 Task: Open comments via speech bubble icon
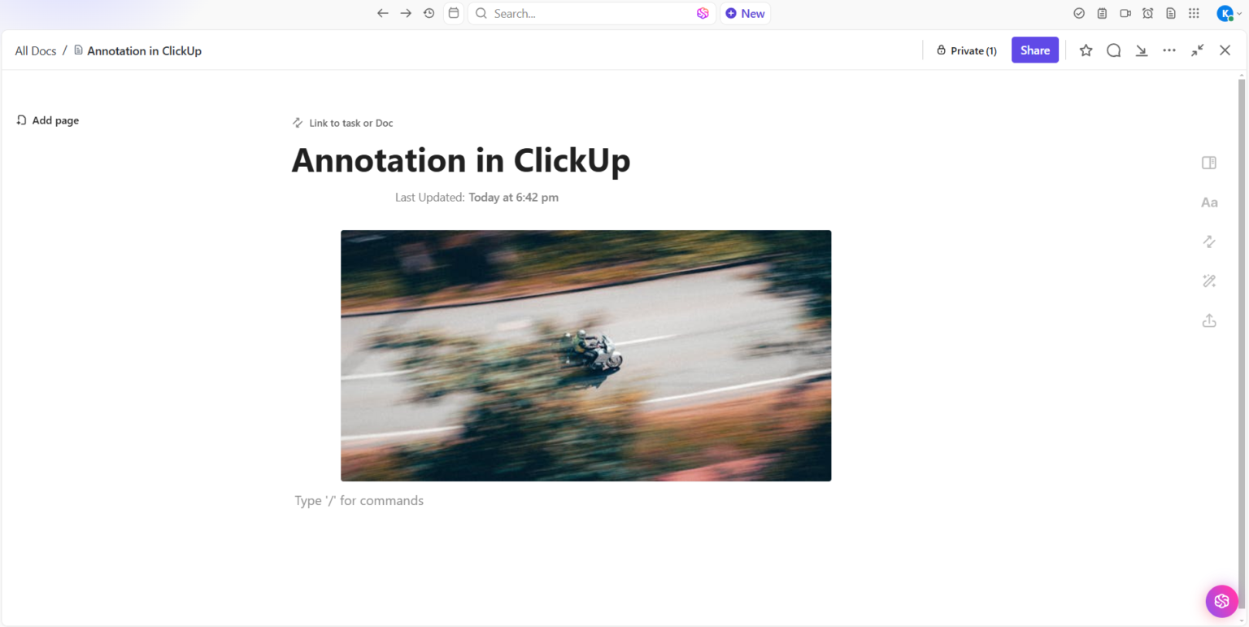(1113, 50)
